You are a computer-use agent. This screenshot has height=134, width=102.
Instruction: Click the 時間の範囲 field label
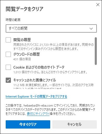tap(13, 20)
